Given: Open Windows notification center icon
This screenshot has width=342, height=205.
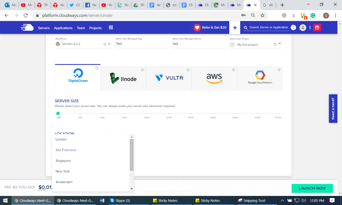Looking at the screenshot, I should pos(332,200).
